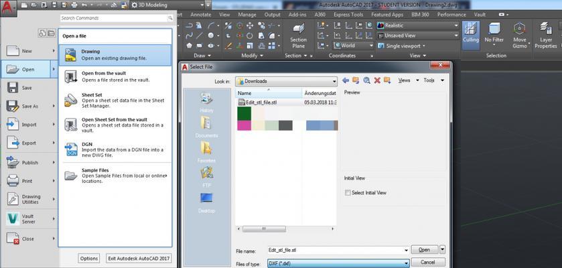Select the Move Gizmo tool

[x=519, y=35]
